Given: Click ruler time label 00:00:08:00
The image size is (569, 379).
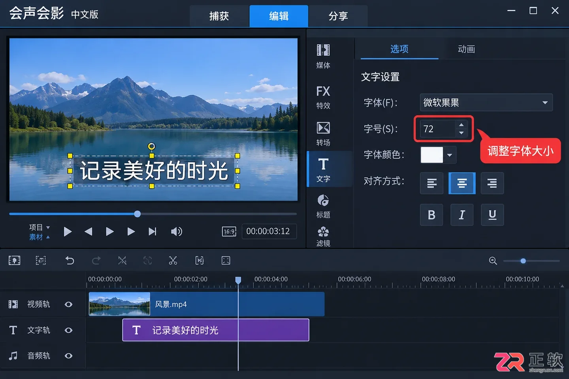Looking at the screenshot, I should pos(439,279).
